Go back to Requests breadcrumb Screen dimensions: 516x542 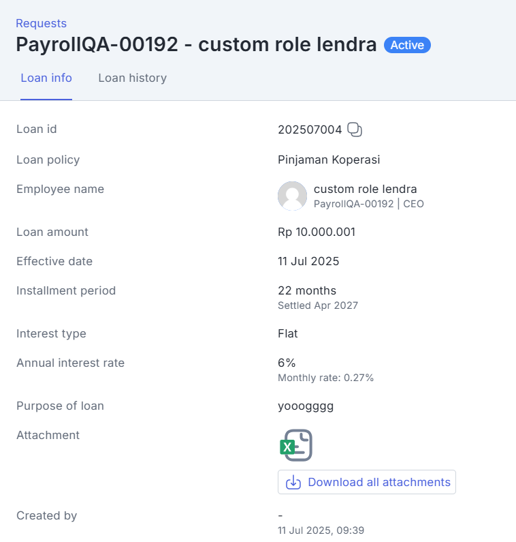(42, 24)
